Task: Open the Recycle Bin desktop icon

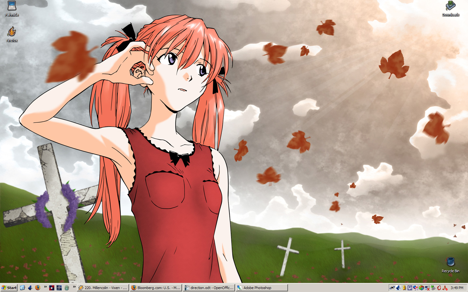Action: coord(450,265)
